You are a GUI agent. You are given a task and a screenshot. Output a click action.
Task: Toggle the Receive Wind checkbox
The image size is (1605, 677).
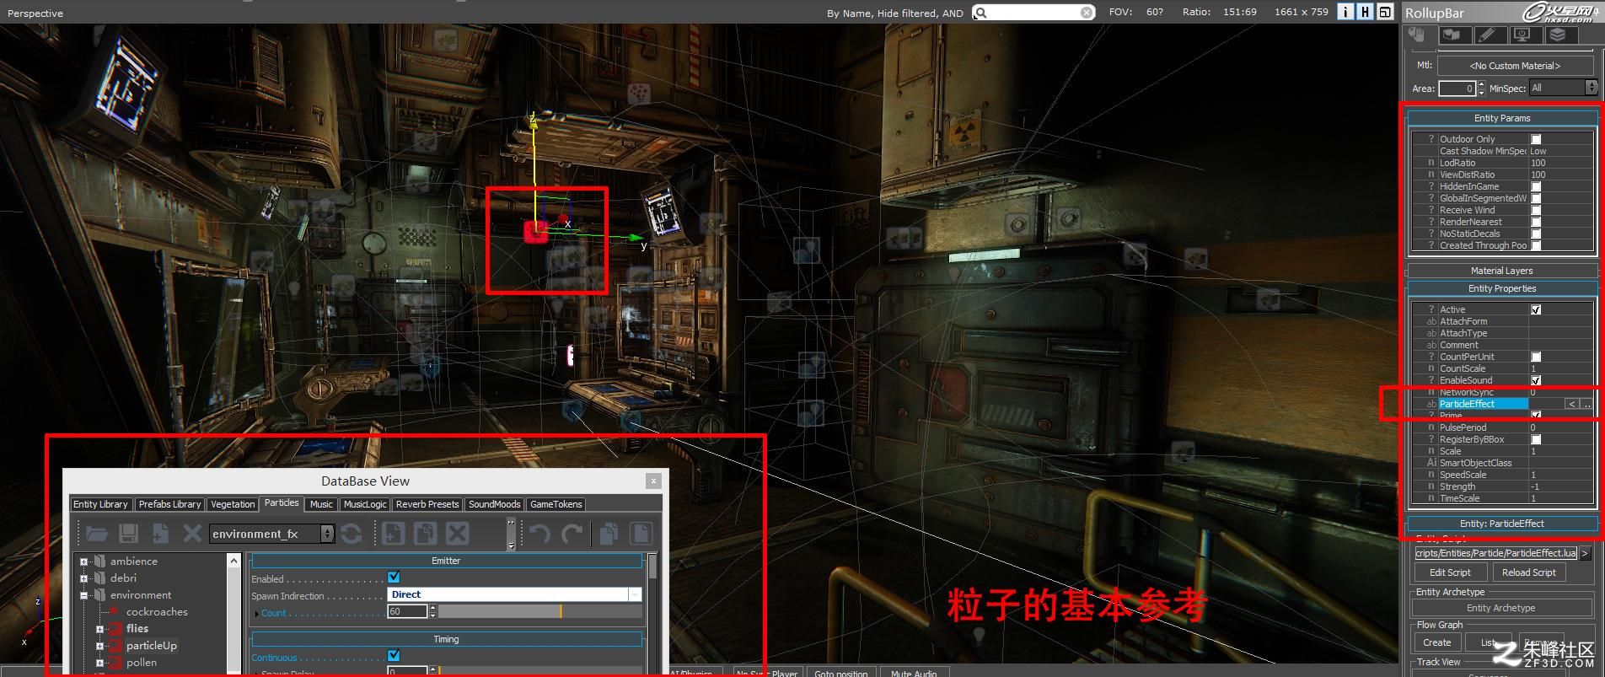coord(1536,210)
